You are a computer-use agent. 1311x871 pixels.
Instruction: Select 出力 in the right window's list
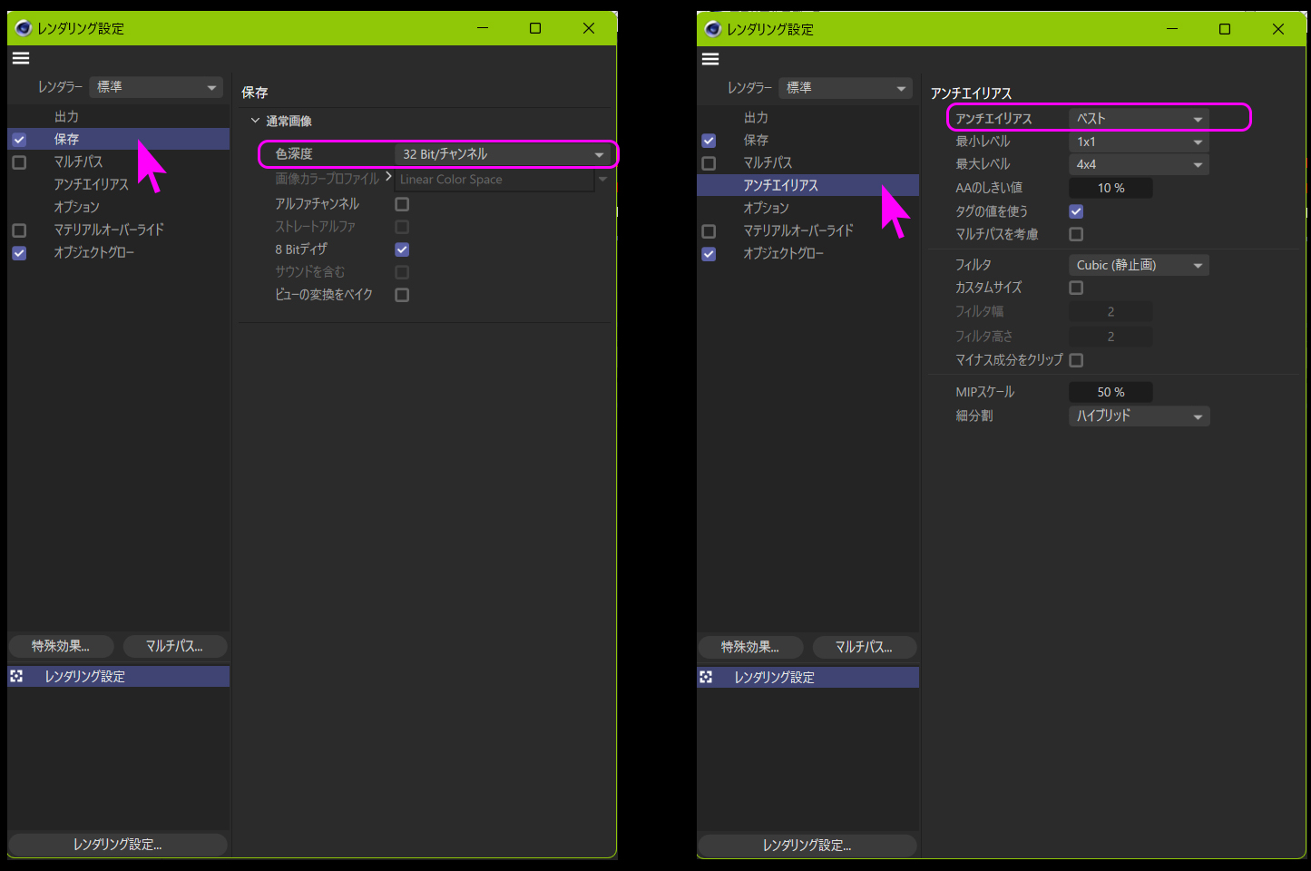[756, 118]
